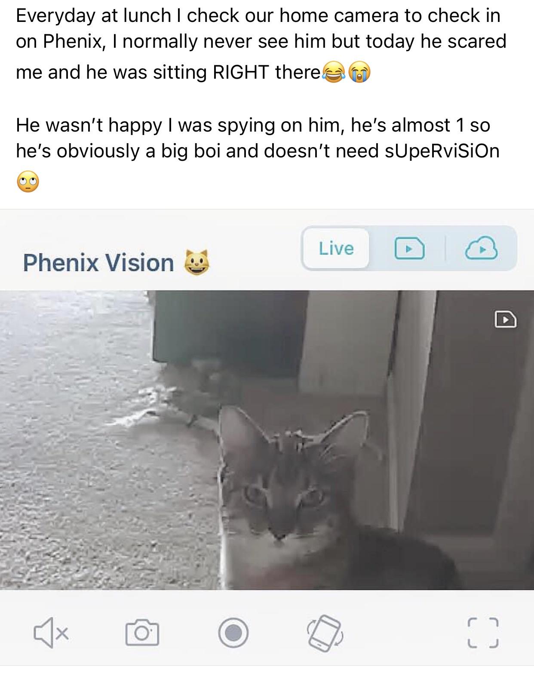Tap the rotate phone icon

click(324, 633)
